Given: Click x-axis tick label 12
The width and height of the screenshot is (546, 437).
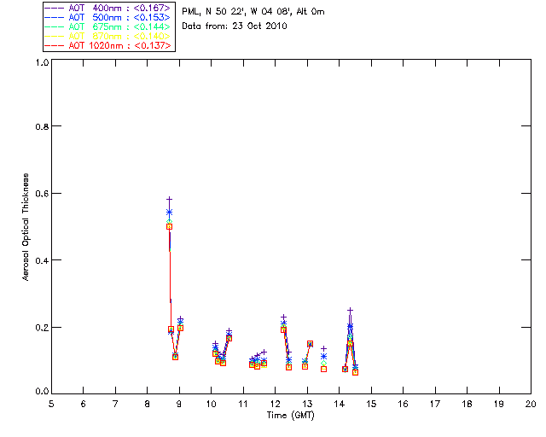Looking at the screenshot, I should (275, 404).
